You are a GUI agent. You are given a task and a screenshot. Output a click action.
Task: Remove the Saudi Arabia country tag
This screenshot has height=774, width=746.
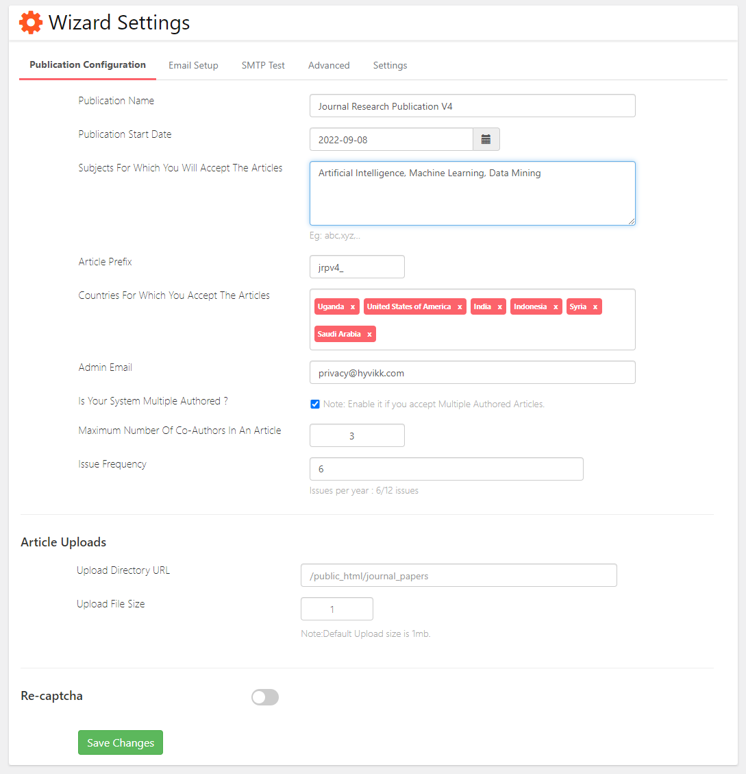(369, 335)
